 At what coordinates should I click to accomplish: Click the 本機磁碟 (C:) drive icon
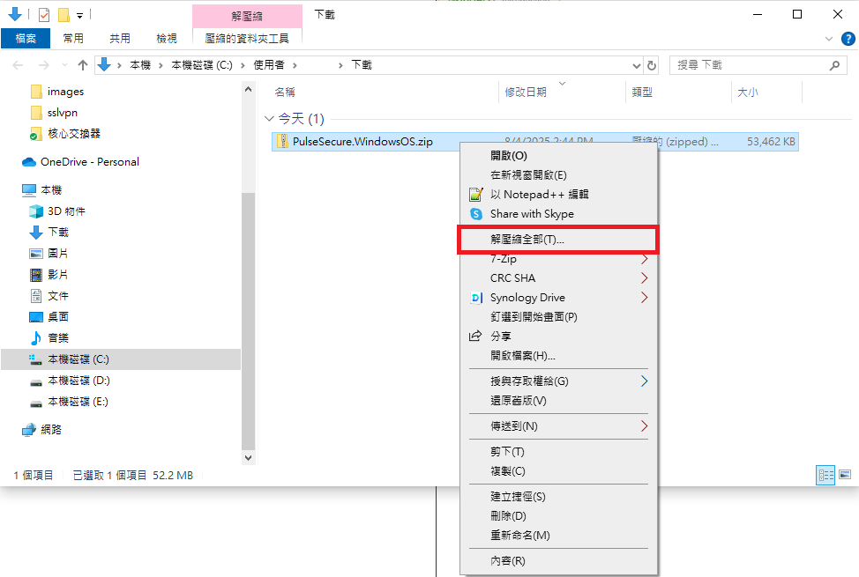click(x=36, y=359)
